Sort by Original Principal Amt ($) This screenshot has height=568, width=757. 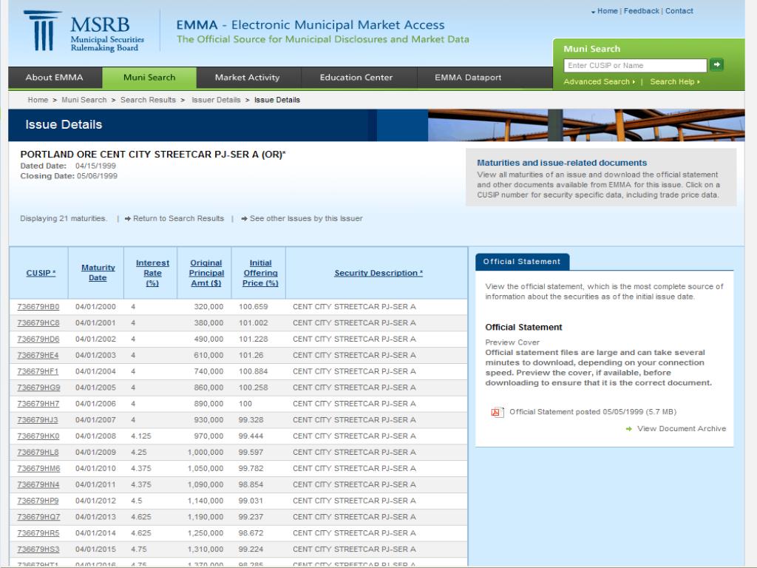(x=206, y=273)
